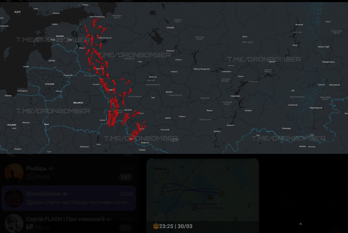Open the Рыбарь chat by its name
The width and height of the screenshot is (348, 233).
37,169
